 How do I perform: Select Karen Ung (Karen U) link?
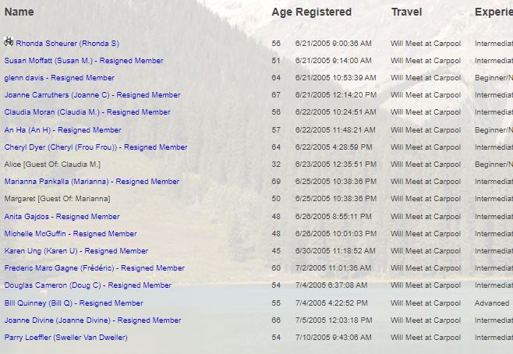tap(76, 251)
